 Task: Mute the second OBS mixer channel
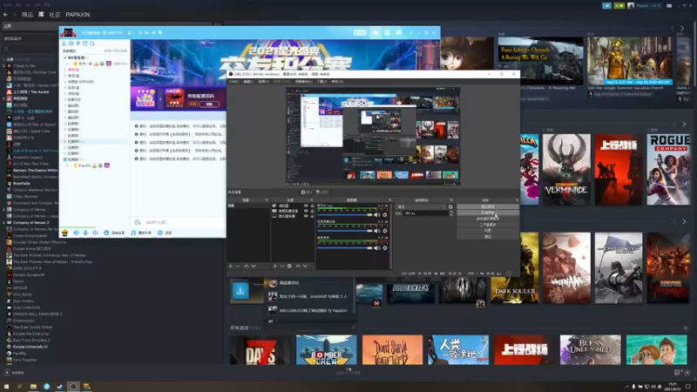coord(377,231)
